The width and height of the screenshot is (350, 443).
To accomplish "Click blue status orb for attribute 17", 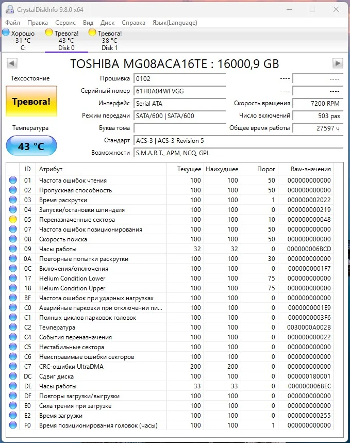I will tap(13, 278).
